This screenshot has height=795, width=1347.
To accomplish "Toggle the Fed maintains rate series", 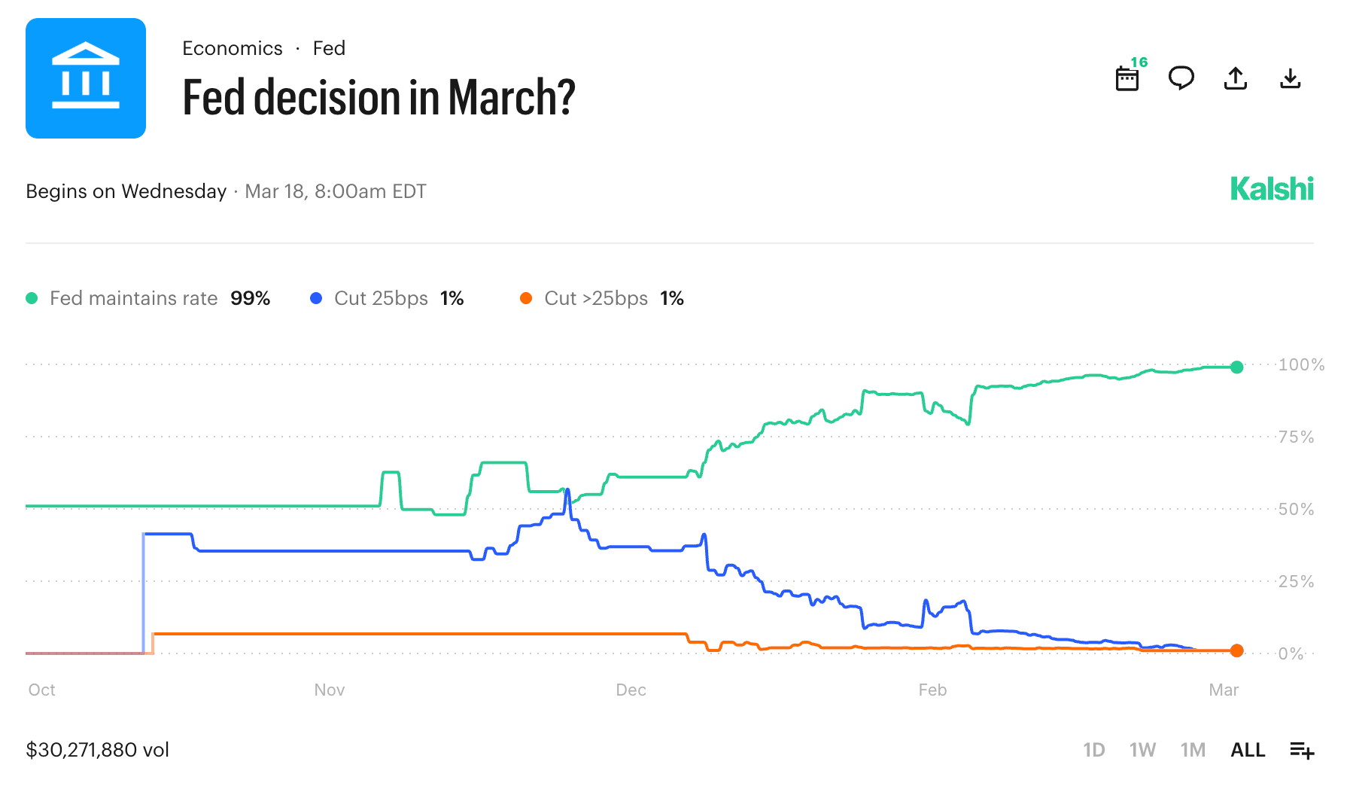I will 133,298.
